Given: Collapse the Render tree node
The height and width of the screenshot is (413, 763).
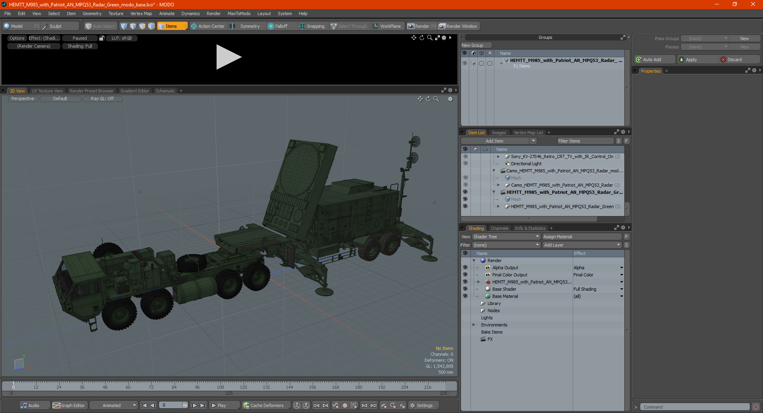Looking at the screenshot, I should click(474, 261).
